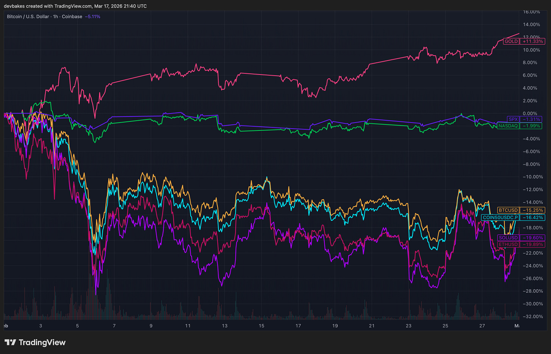This screenshot has width=551, height=354.
Task: Click date 15 on time axis
Action: pos(261,326)
